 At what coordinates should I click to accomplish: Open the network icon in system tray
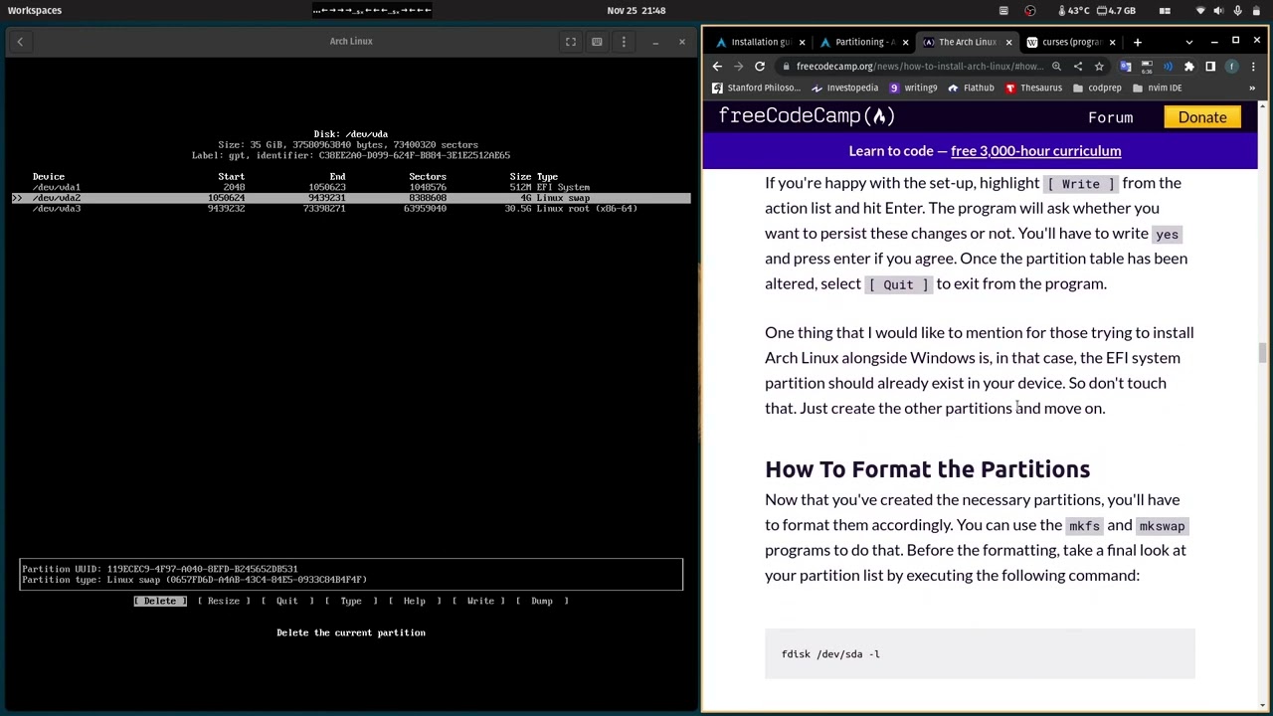pos(1200,10)
